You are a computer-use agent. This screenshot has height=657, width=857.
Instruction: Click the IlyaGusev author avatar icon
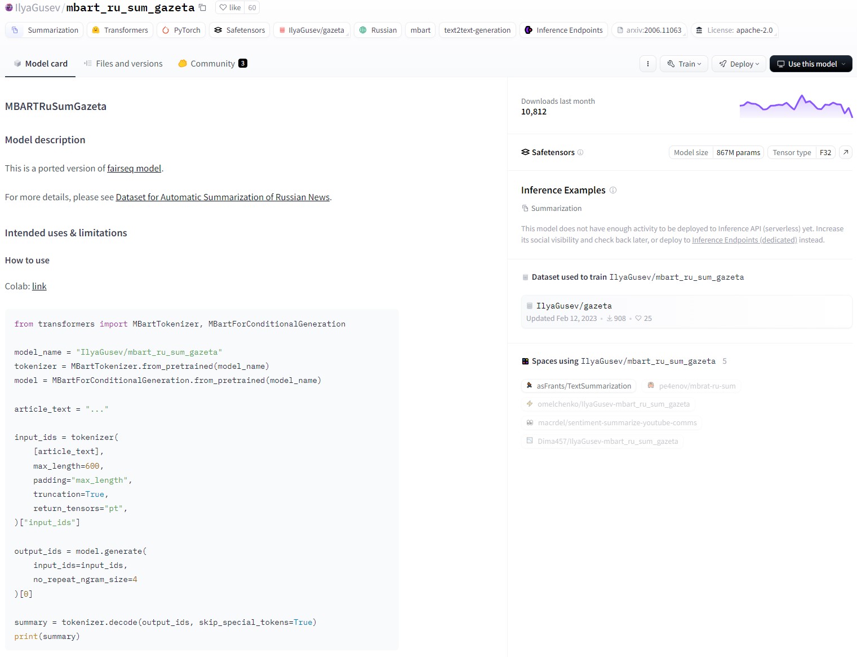click(x=9, y=8)
